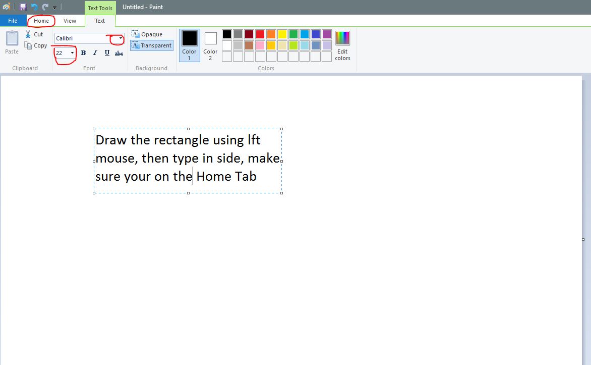This screenshot has width=591, height=365.
Task: Select Opaque background option
Action: tap(147, 34)
